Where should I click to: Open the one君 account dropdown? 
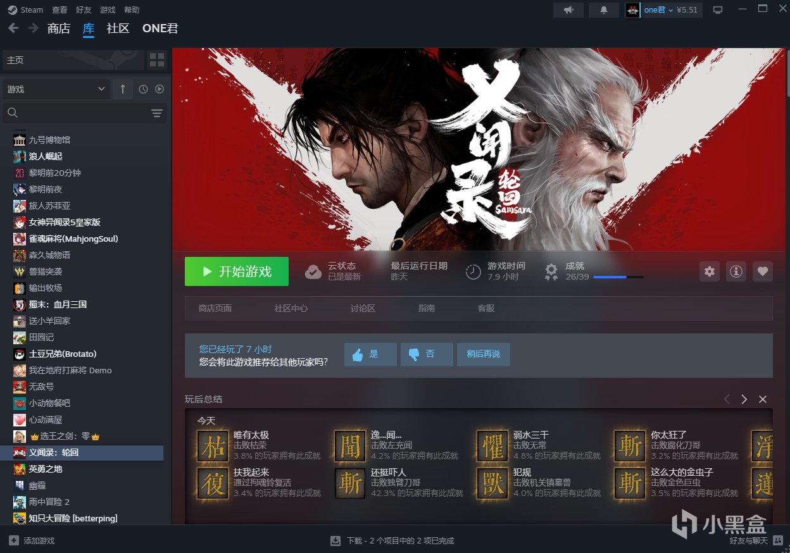658,9
